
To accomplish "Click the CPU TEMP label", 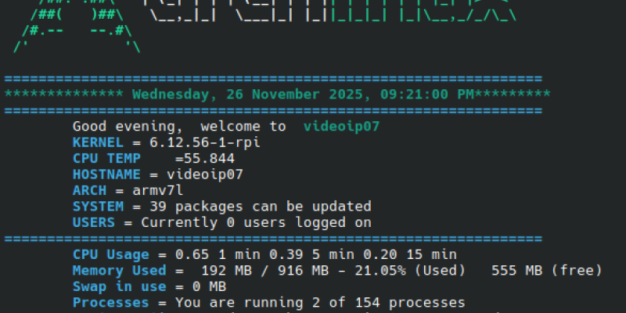I will point(106,158).
